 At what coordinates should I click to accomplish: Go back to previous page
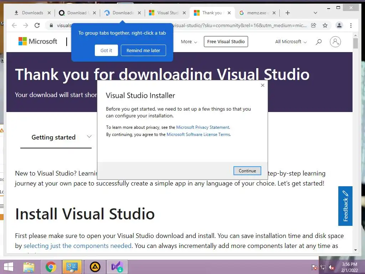tap(14, 25)
